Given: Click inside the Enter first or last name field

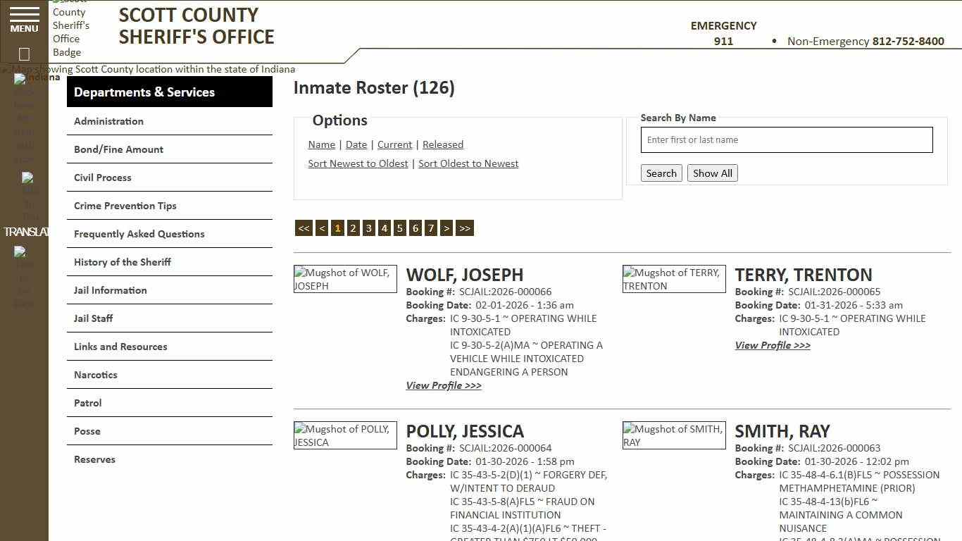Looking at the screenshot, I should (x=786, y=139).
